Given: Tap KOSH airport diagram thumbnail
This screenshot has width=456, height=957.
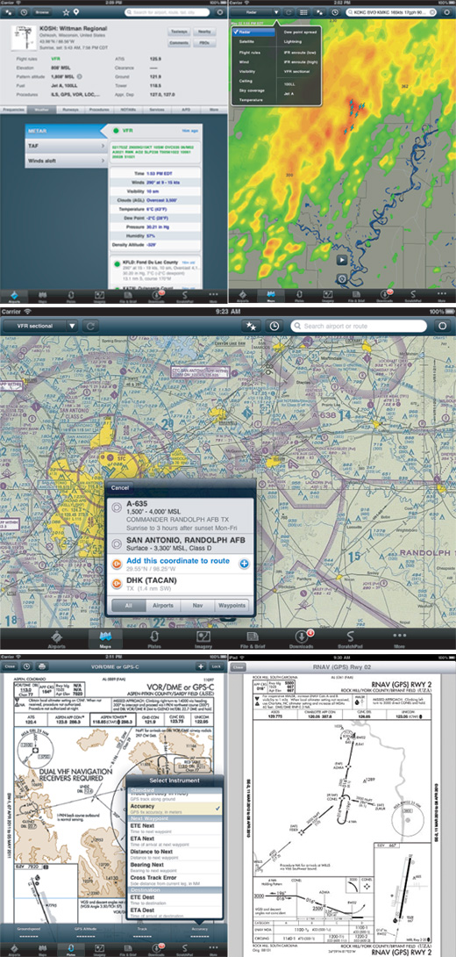Looking at the screenshot, I should coord(23,40).
